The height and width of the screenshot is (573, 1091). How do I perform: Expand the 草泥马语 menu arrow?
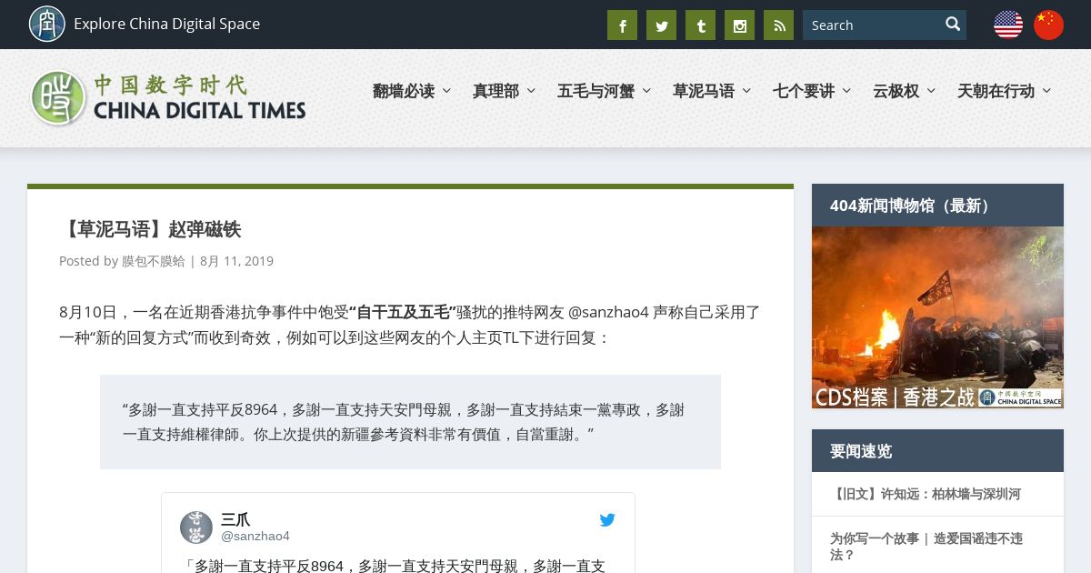(x=746, y=91)
